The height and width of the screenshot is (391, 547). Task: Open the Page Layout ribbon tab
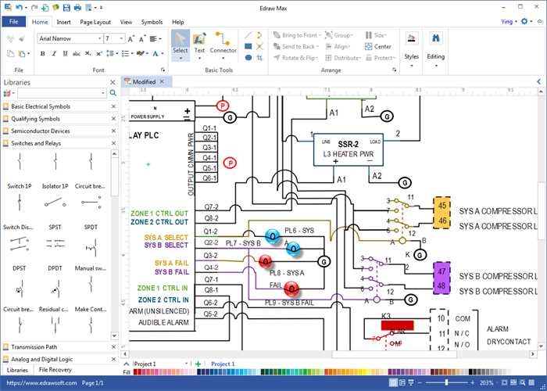click(95, 22)
